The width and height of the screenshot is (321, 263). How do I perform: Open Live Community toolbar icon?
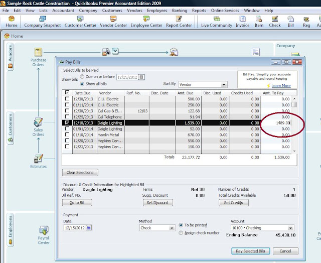point(216,22)
